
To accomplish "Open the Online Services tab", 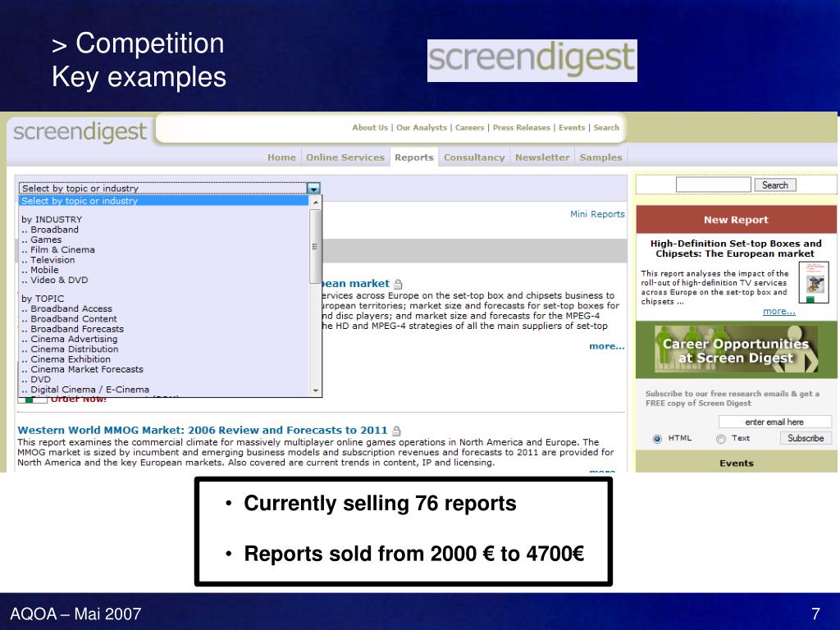I will coord(345,157).
